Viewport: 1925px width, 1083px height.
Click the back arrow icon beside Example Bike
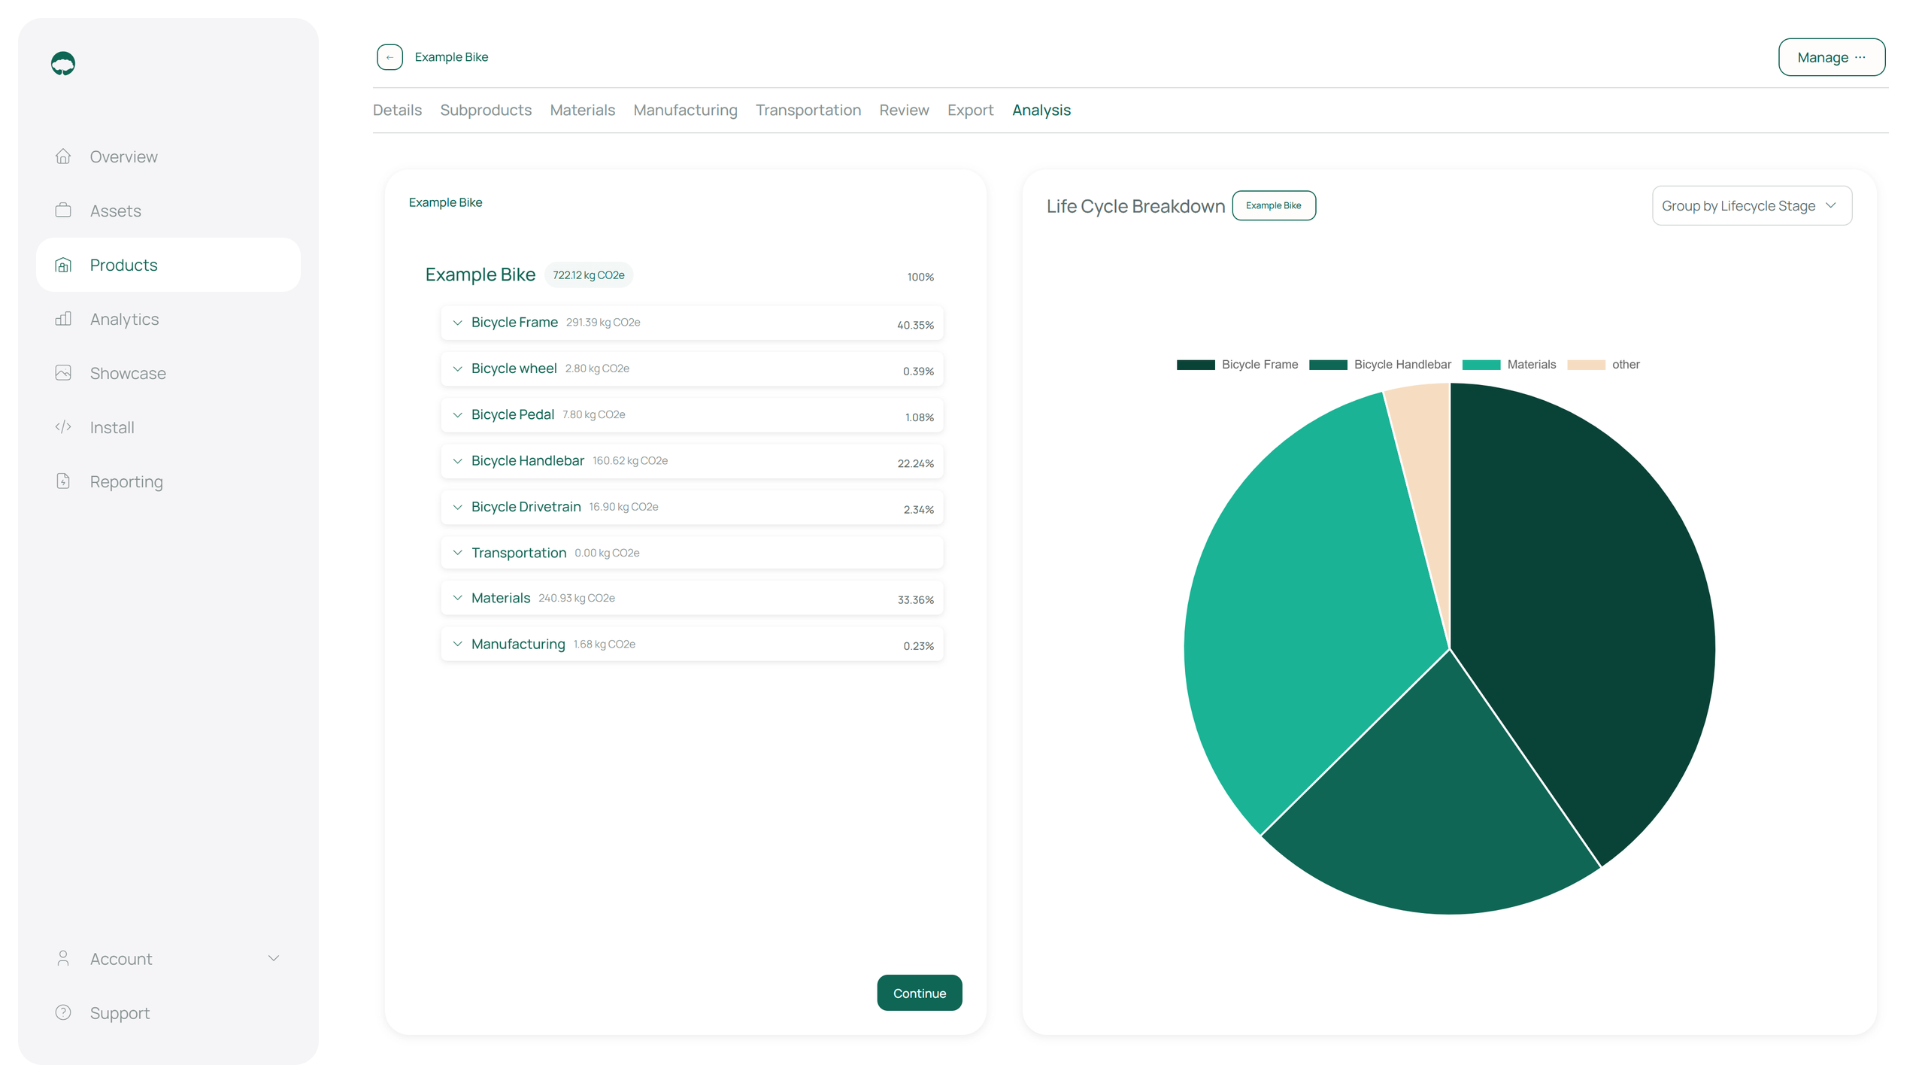pos(390,57)
